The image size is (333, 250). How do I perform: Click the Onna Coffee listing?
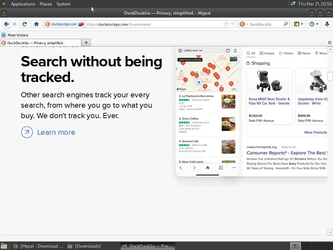point(207,125)
